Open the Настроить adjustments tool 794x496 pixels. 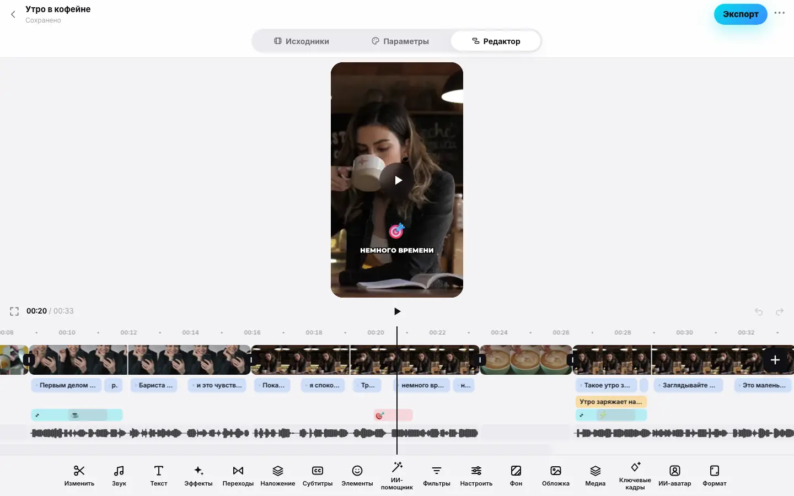476,476
